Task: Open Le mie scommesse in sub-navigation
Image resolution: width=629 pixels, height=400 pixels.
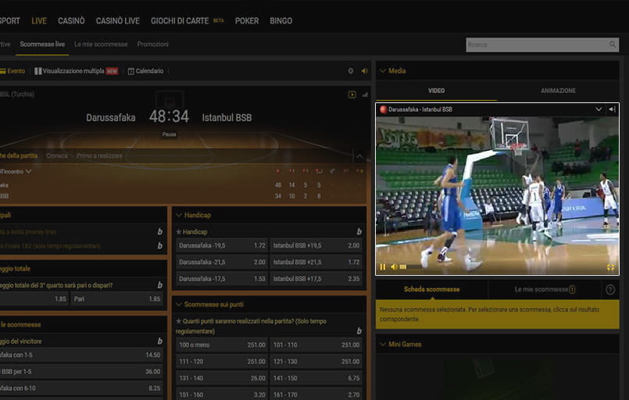Action: point(101,44)
